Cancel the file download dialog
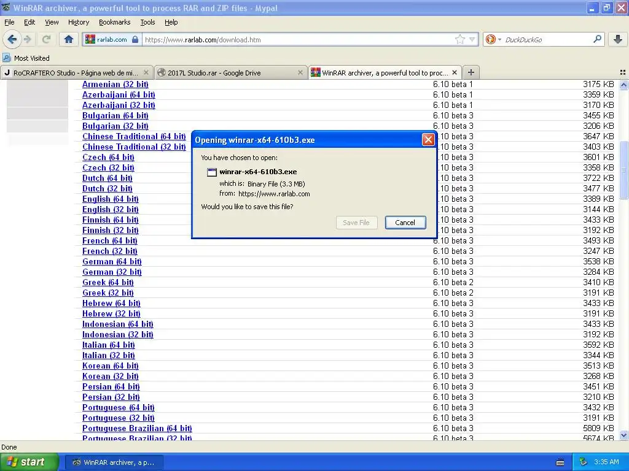 [x=405, y=223]
